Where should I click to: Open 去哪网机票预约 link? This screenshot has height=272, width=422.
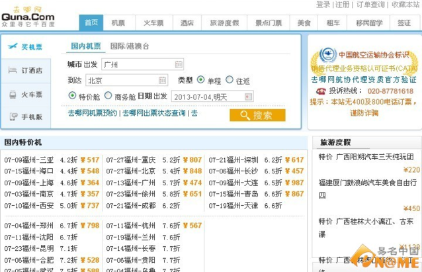point(93,113)
